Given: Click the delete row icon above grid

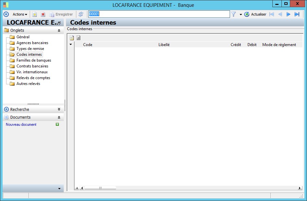Looking at the screenshot, I should (79, 38).
